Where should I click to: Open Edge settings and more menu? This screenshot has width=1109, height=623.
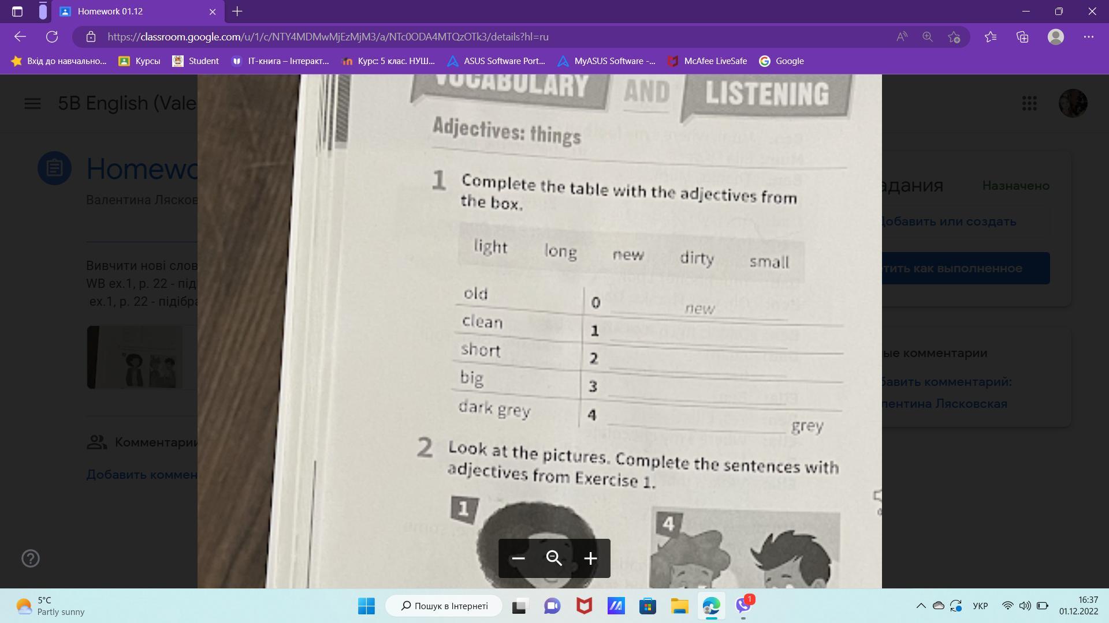click(1089, 37)
